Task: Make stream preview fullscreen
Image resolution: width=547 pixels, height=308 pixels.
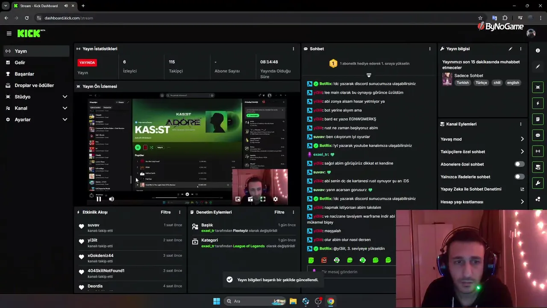Action: 263,199
